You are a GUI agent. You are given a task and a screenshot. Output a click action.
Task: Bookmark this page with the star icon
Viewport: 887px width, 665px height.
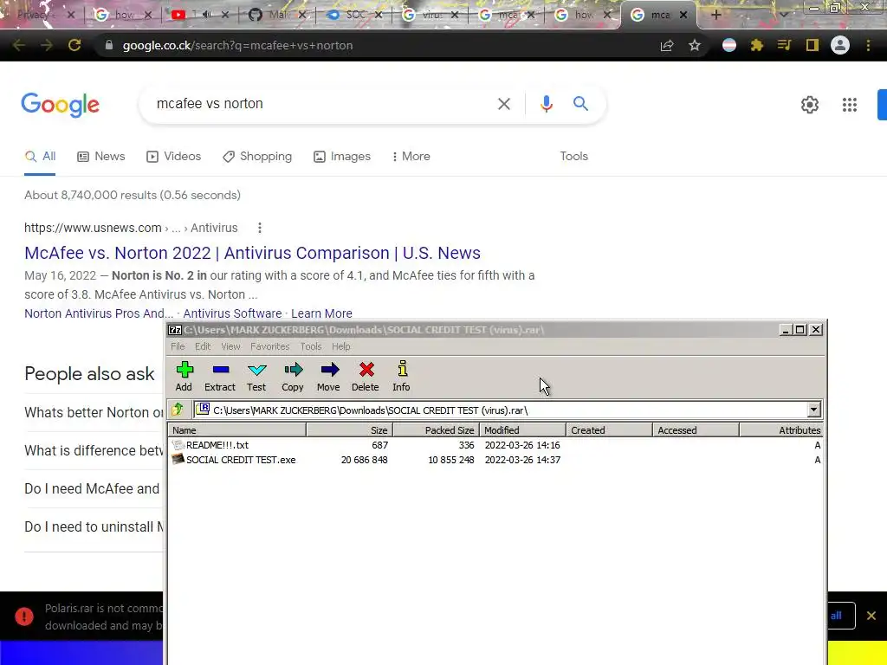click(695, 45)
